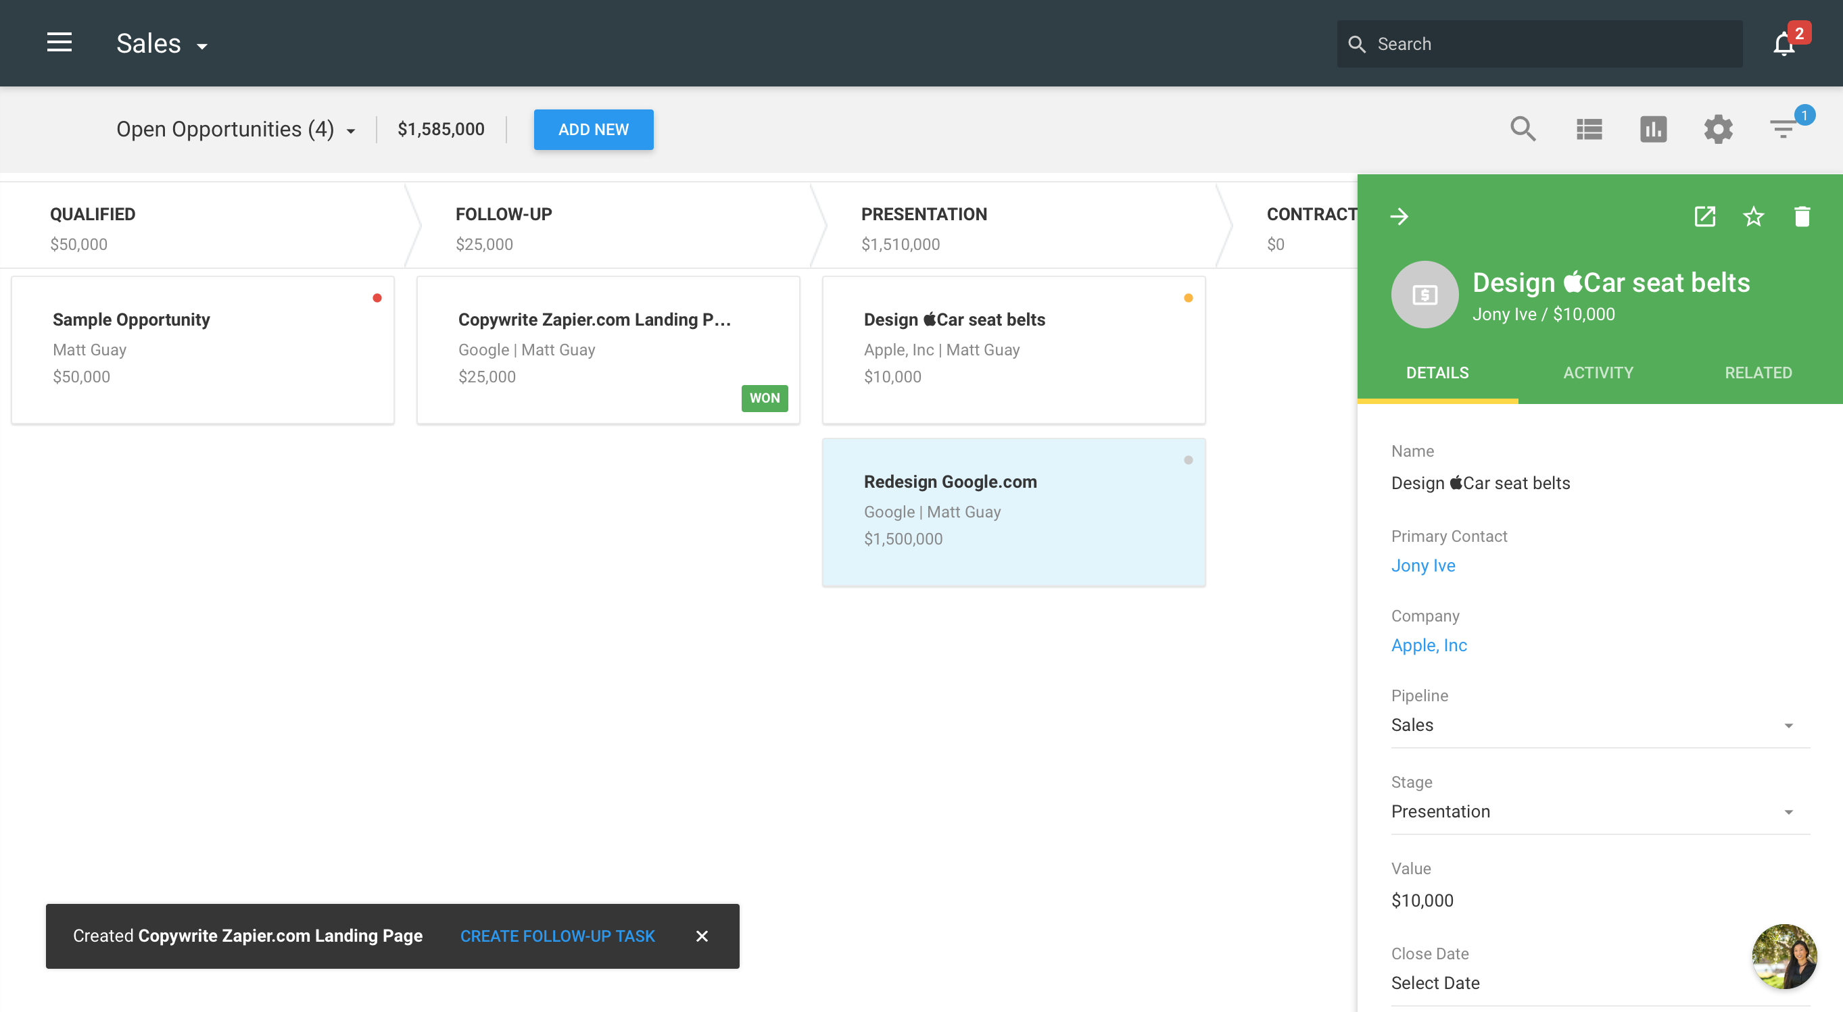
Task: Switch to the Activity tab
Action: (1598, 373)
